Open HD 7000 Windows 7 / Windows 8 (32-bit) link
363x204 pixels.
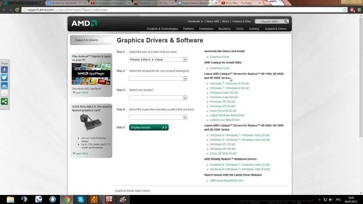pyautogui.click(x=229, y=84)
